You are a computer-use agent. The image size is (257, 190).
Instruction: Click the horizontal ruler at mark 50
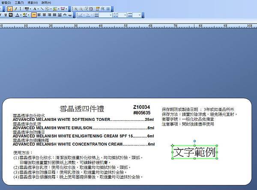pos(126,26)
